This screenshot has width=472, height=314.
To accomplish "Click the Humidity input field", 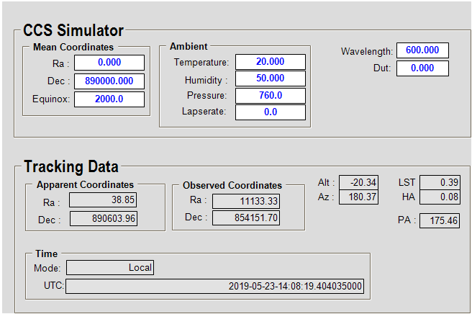I will 270,78.
